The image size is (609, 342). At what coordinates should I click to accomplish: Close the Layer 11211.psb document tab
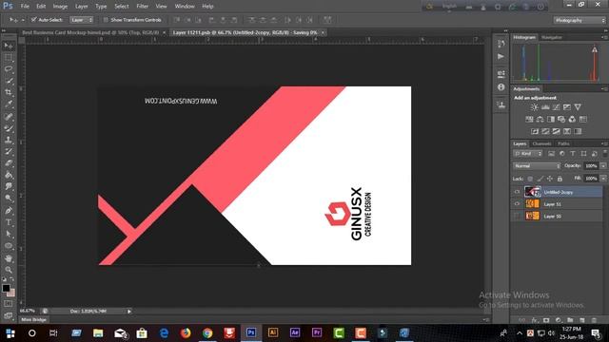(323, 32)
